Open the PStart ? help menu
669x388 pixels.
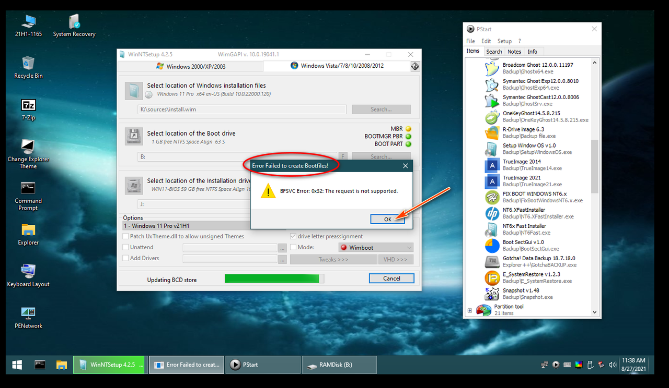[x=520, y=41]
